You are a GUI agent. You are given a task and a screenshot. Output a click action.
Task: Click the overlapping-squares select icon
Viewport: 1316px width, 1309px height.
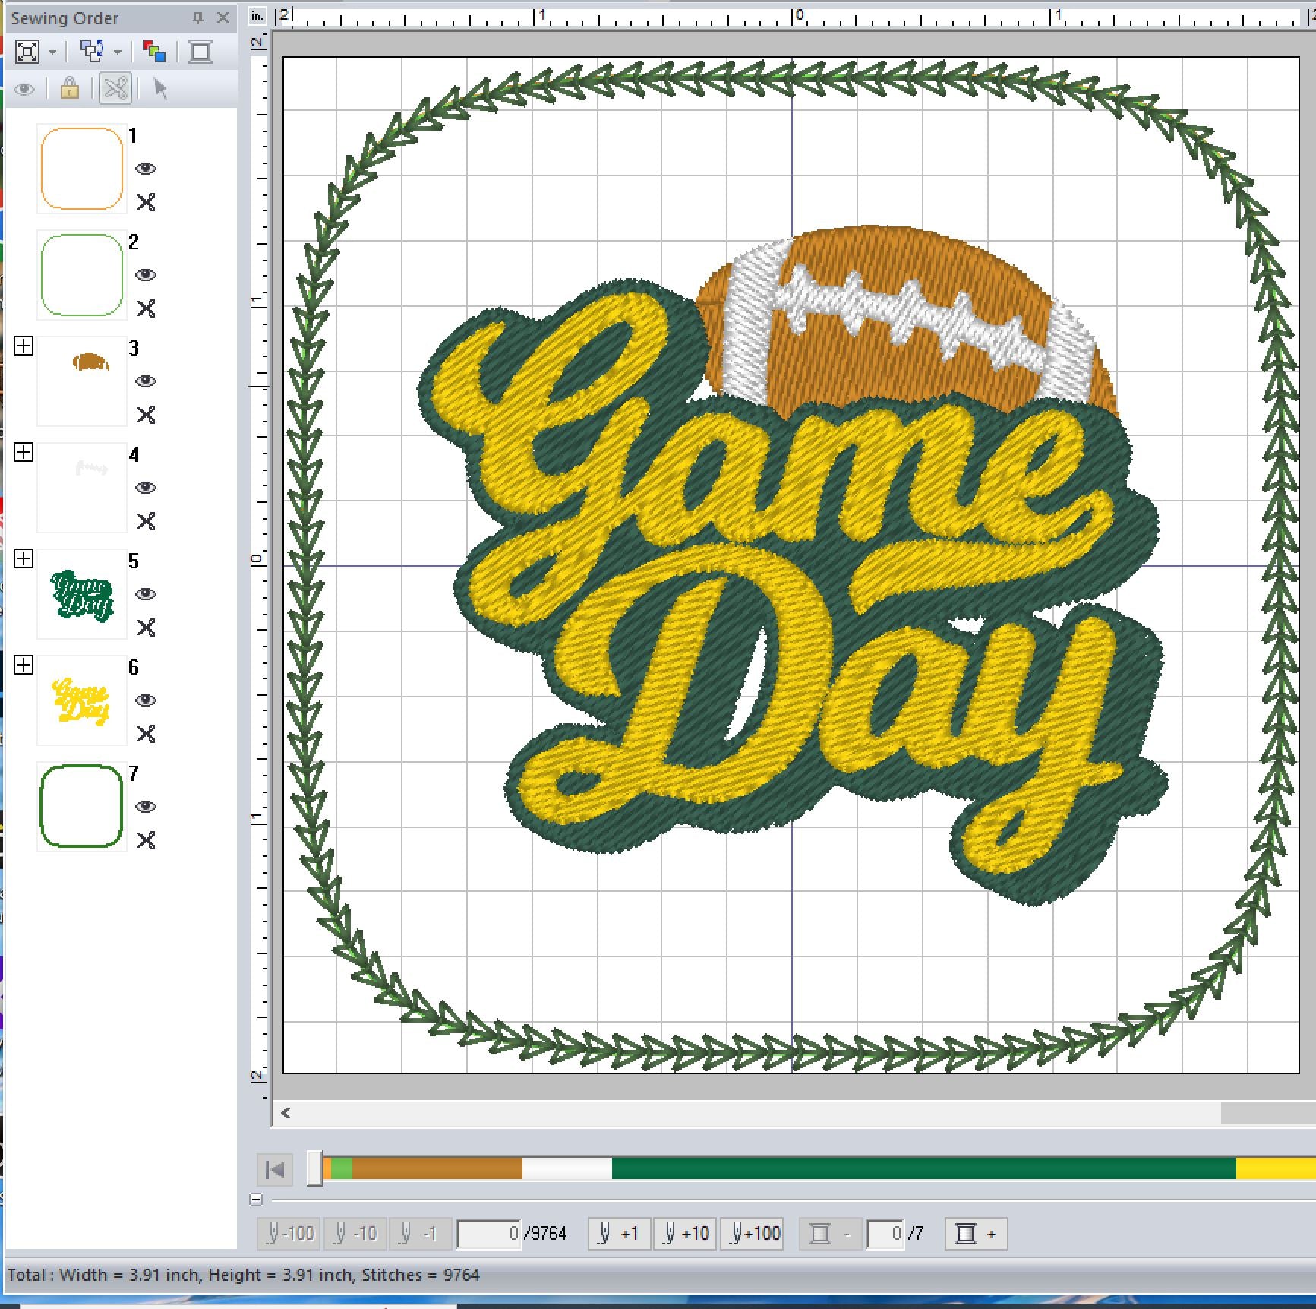coord(92,52)
